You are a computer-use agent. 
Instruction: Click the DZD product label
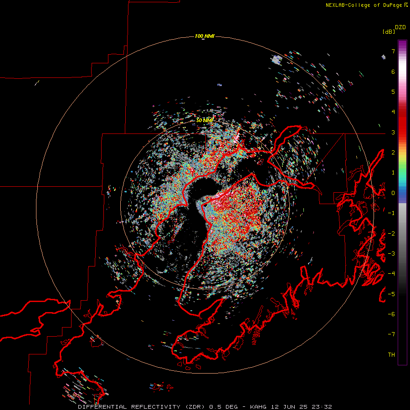tap(400, 27)
